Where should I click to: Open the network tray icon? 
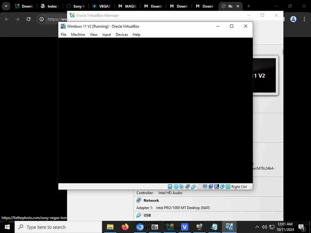(272, 227)
